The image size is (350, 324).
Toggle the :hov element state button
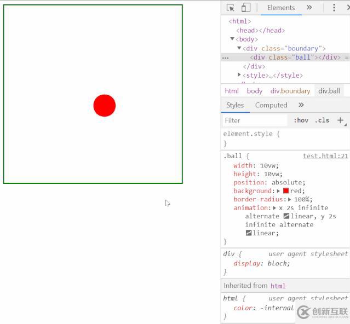pos(301,120)
